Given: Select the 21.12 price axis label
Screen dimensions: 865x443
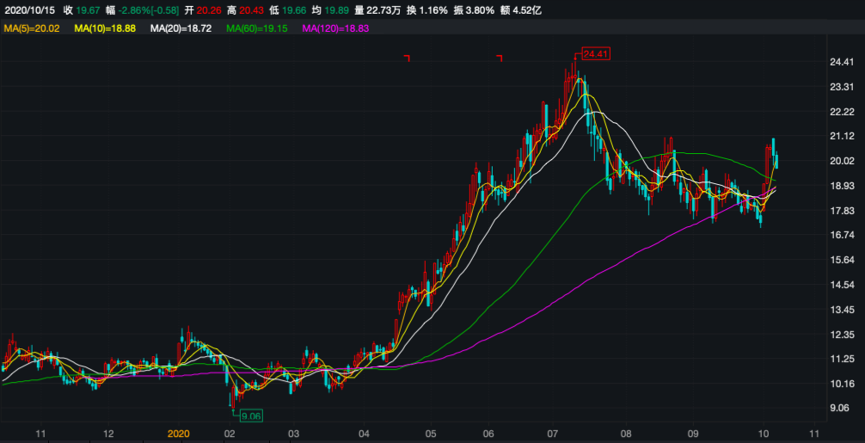Looking at the screenshot, I should tap(841, 136).
